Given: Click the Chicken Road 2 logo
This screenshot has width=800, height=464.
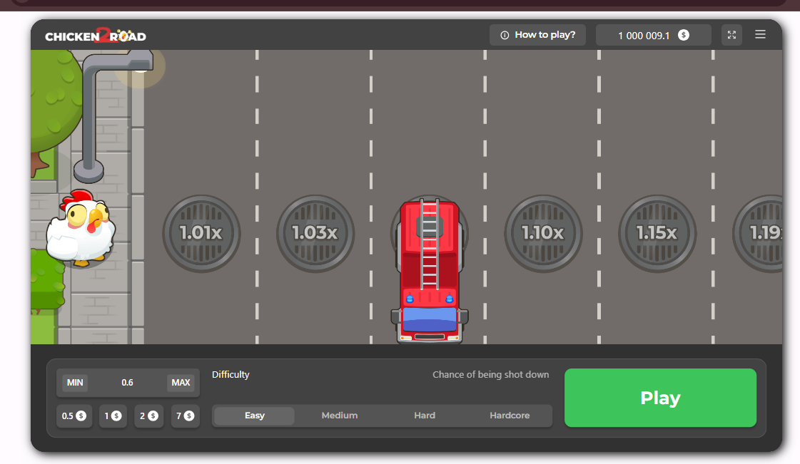Looking at the screenshot, I should (x=96, y=36).
